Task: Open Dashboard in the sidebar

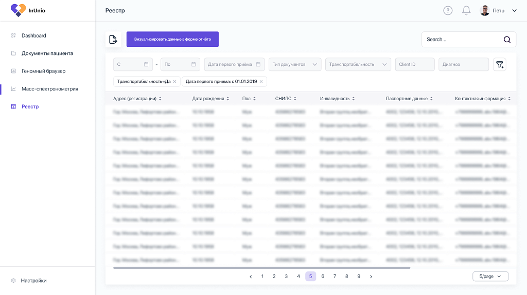Action: coord(33,35)
